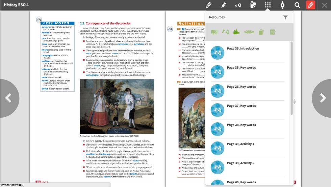Screen dimensions: 331x187
Task: Click the KEY WORDS box header
Action: [57, 23]
